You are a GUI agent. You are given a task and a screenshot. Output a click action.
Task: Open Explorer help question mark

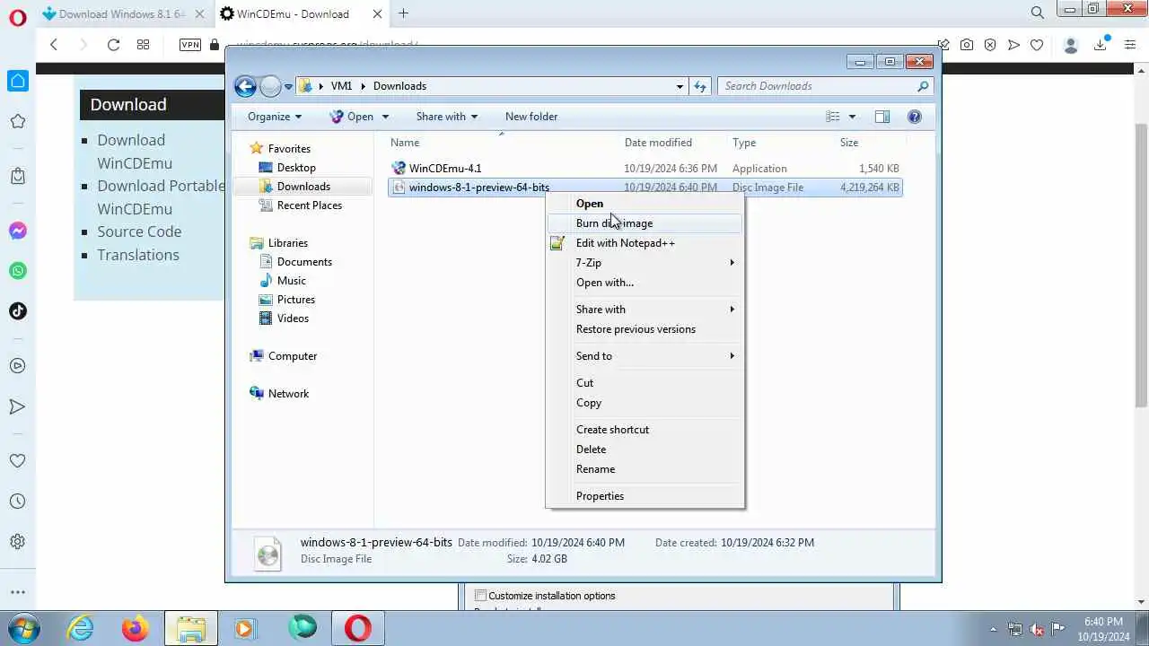coord(915,117)
